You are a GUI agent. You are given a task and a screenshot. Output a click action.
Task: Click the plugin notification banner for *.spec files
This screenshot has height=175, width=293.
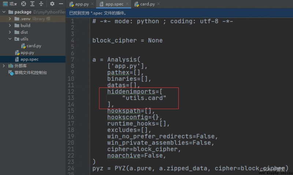pos(179,13)
